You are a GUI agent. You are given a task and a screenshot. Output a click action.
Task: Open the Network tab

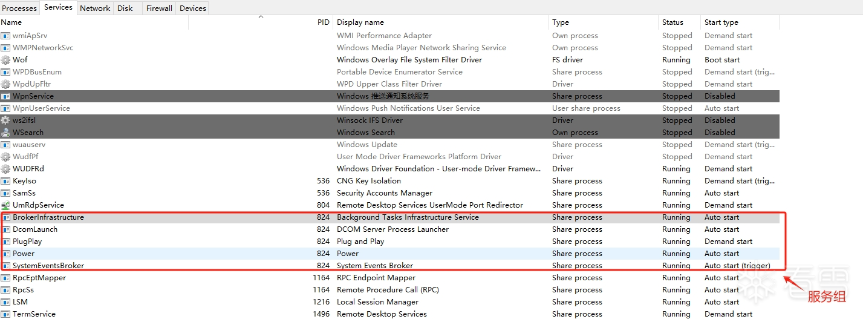click(x=95, y=8)
